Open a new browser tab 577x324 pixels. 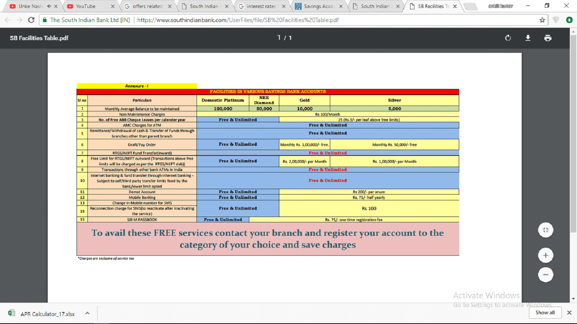(x=470, y=6)
